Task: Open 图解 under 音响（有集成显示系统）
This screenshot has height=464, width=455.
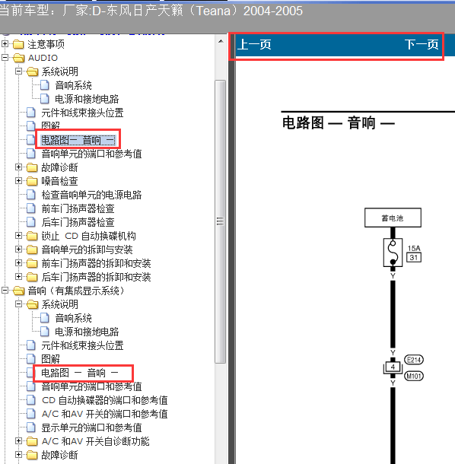Action: click(x=51, y=359)
